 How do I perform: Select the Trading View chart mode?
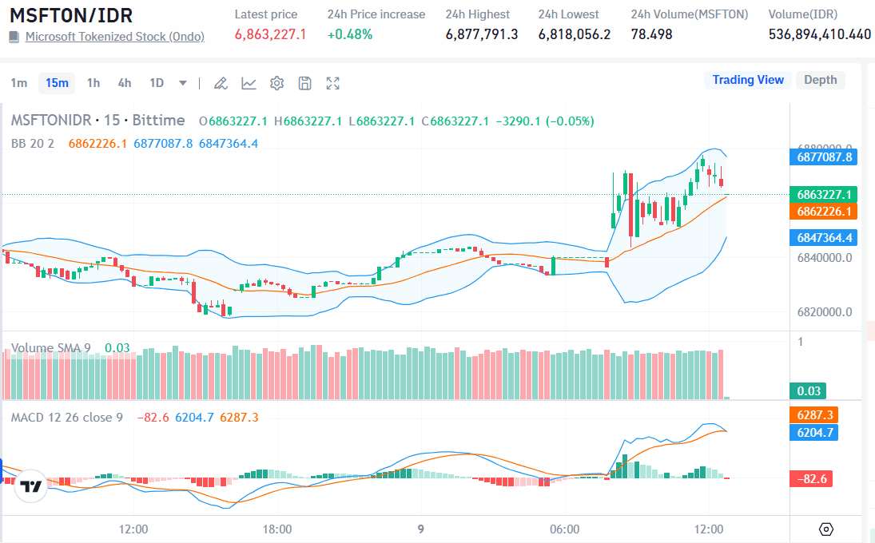coord(748,80)
